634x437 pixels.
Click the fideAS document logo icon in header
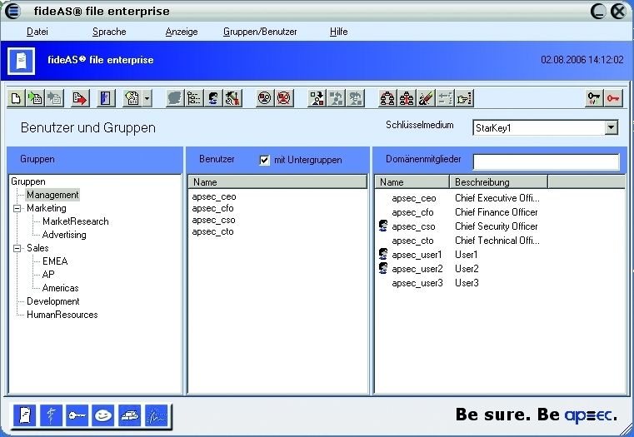22,61
